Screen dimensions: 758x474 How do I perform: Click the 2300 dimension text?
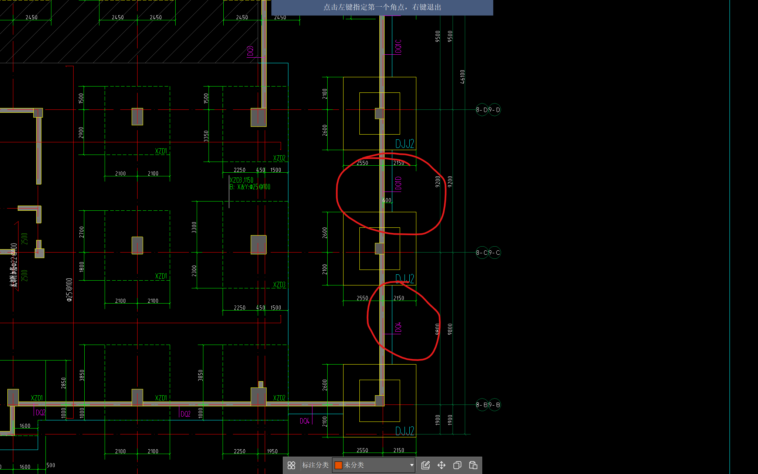[x=194, y=271]
